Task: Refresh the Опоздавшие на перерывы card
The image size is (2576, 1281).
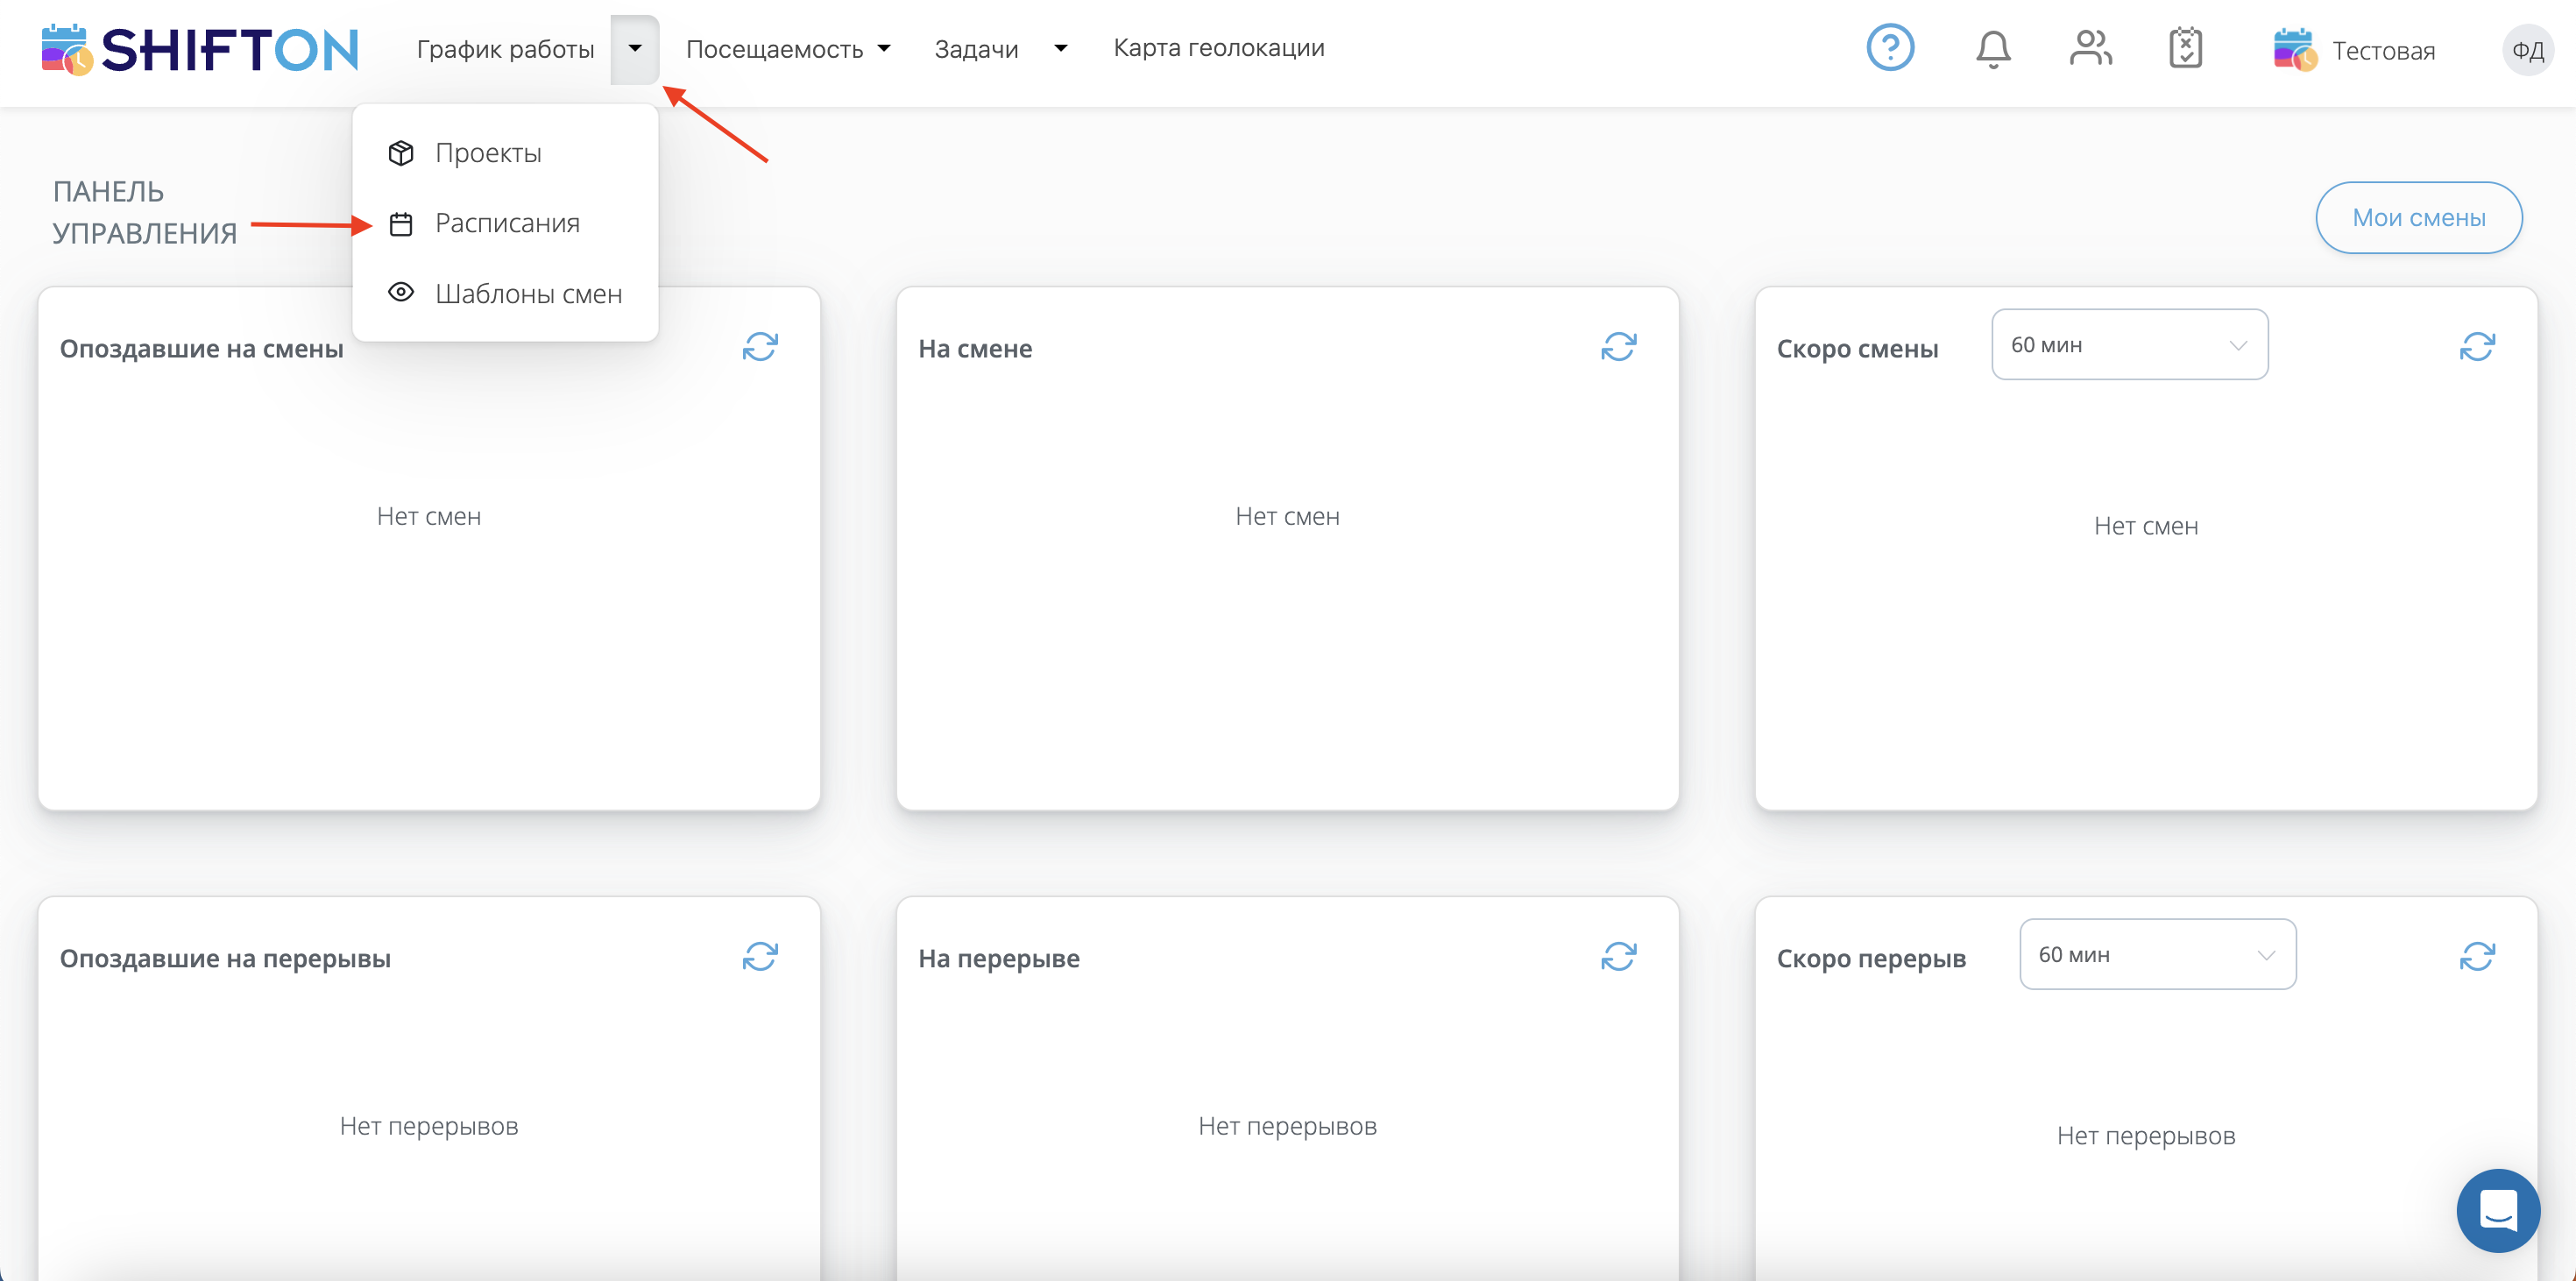Action: click(x=760, y=957)
